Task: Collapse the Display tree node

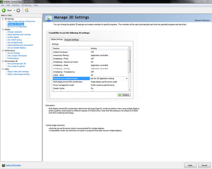Action: 3,29
